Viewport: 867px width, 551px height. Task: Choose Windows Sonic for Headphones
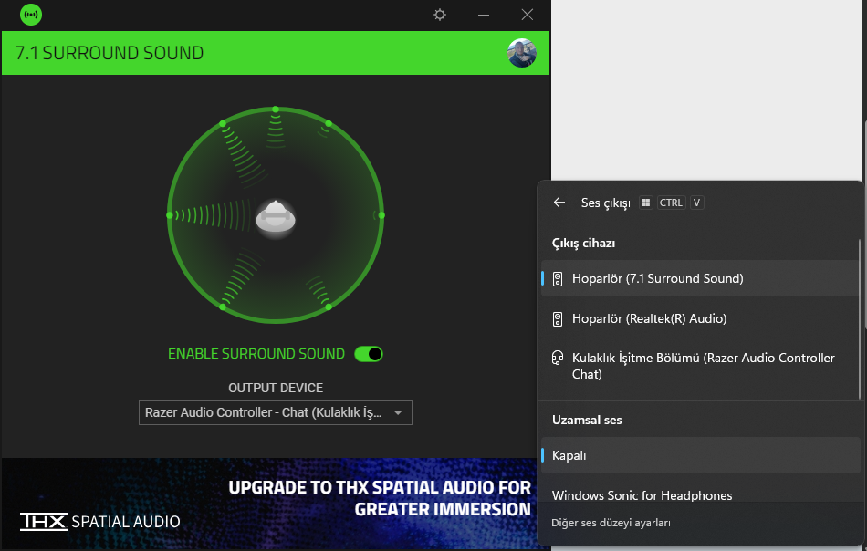[642, 495]
